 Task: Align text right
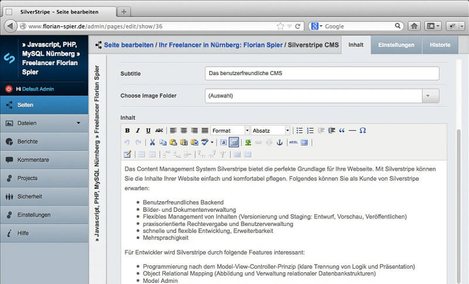194,130
